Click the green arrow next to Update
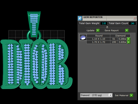 pos(98,30)
